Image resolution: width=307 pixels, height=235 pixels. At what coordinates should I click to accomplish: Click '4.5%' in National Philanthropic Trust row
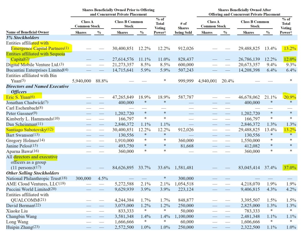pos(103,178)
